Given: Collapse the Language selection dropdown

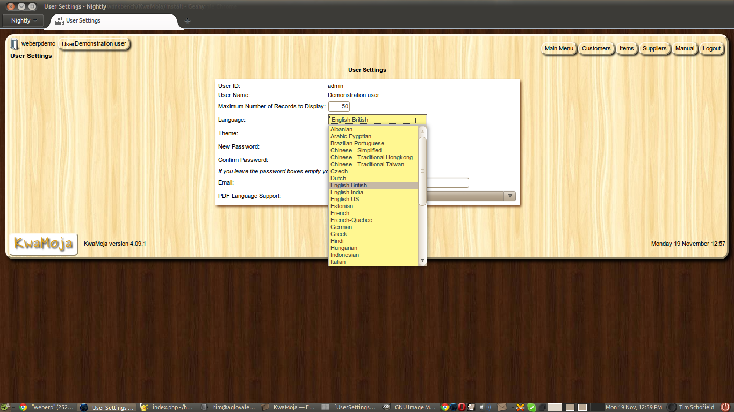Looking at the screenshot, I should (377, 119).
